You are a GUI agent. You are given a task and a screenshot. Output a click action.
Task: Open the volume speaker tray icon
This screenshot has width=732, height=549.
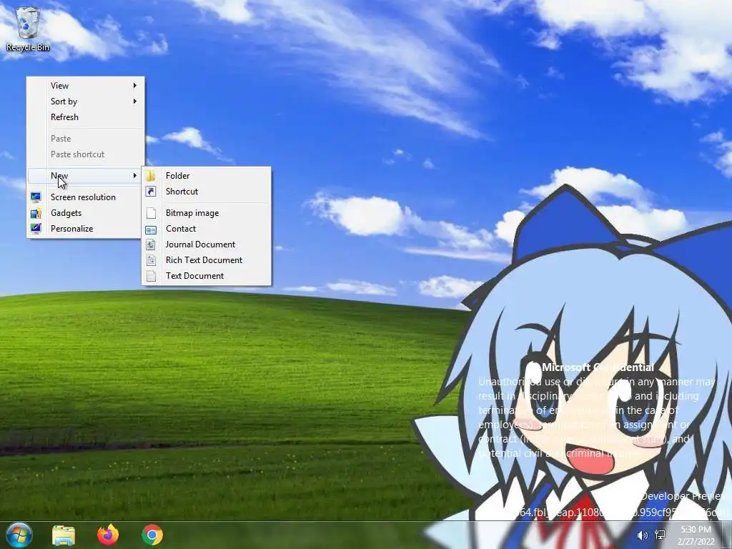(x=643, y=535)
